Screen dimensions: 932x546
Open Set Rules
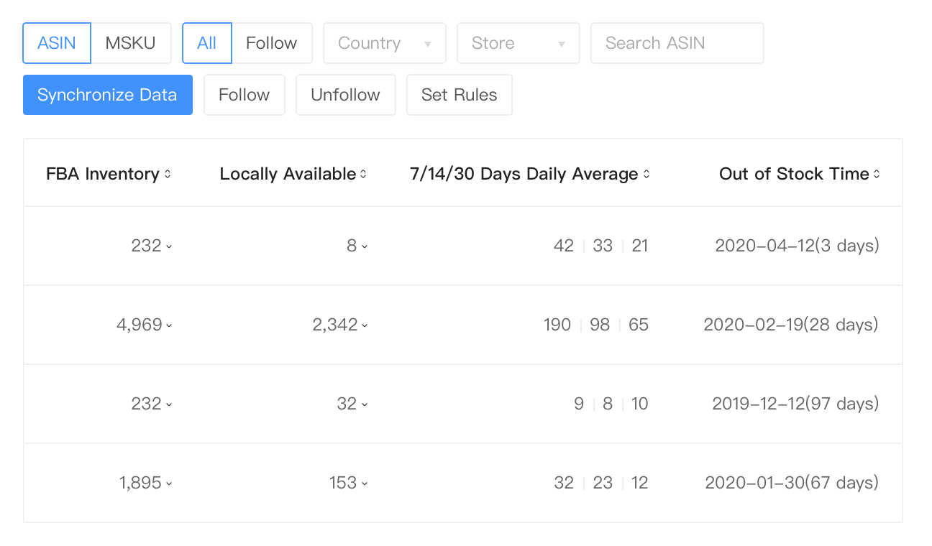(x=460, y=95)
